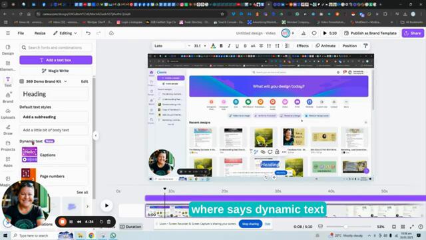The image size is (426, 240).
Task: Adjust the timeline zoom slider
Action: point(345,227)
